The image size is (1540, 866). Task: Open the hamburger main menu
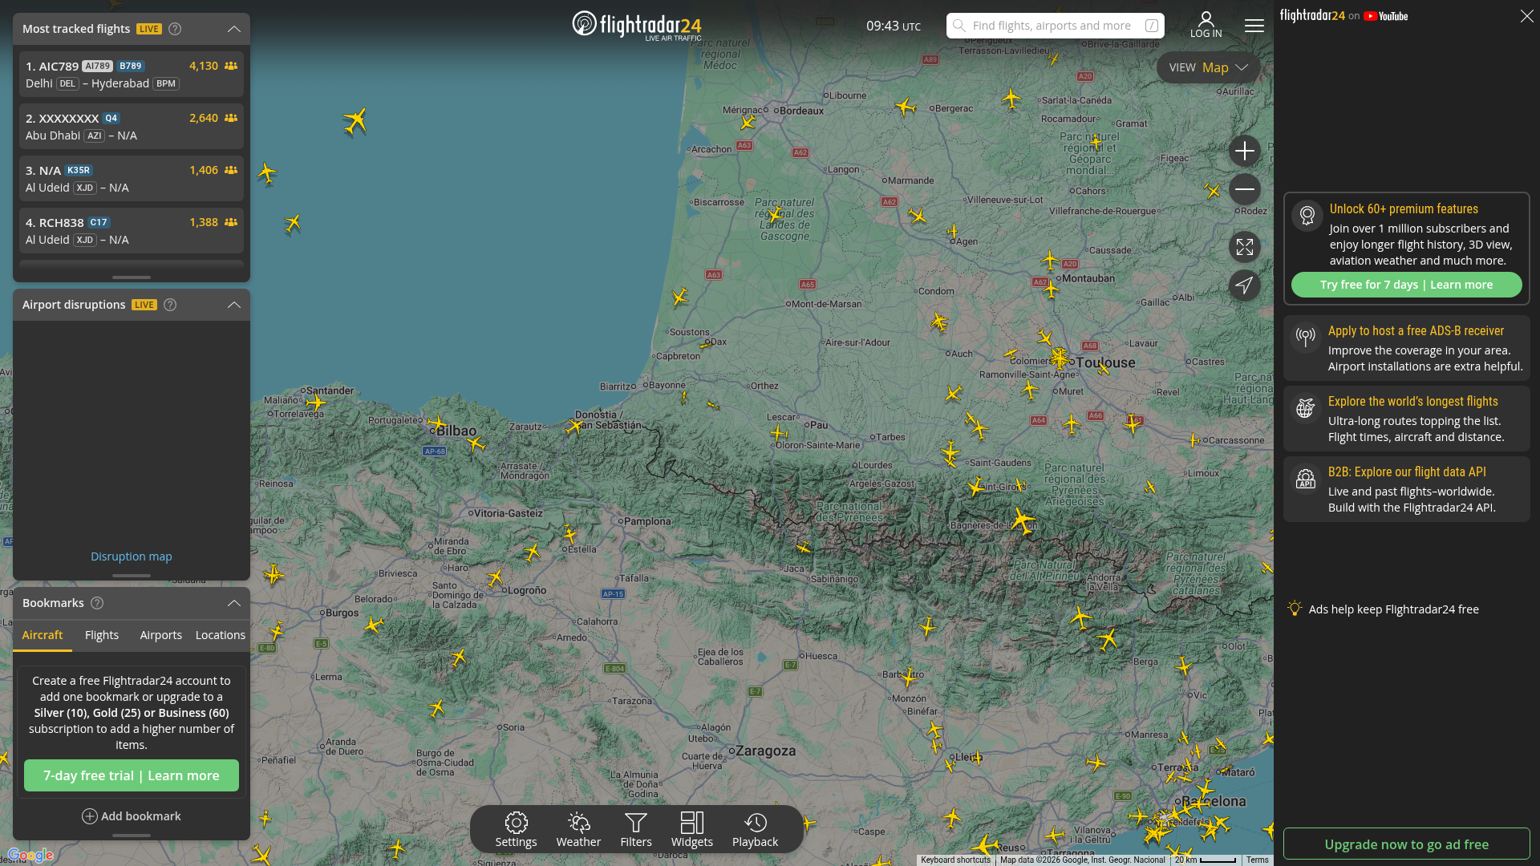pos(1254,26)
